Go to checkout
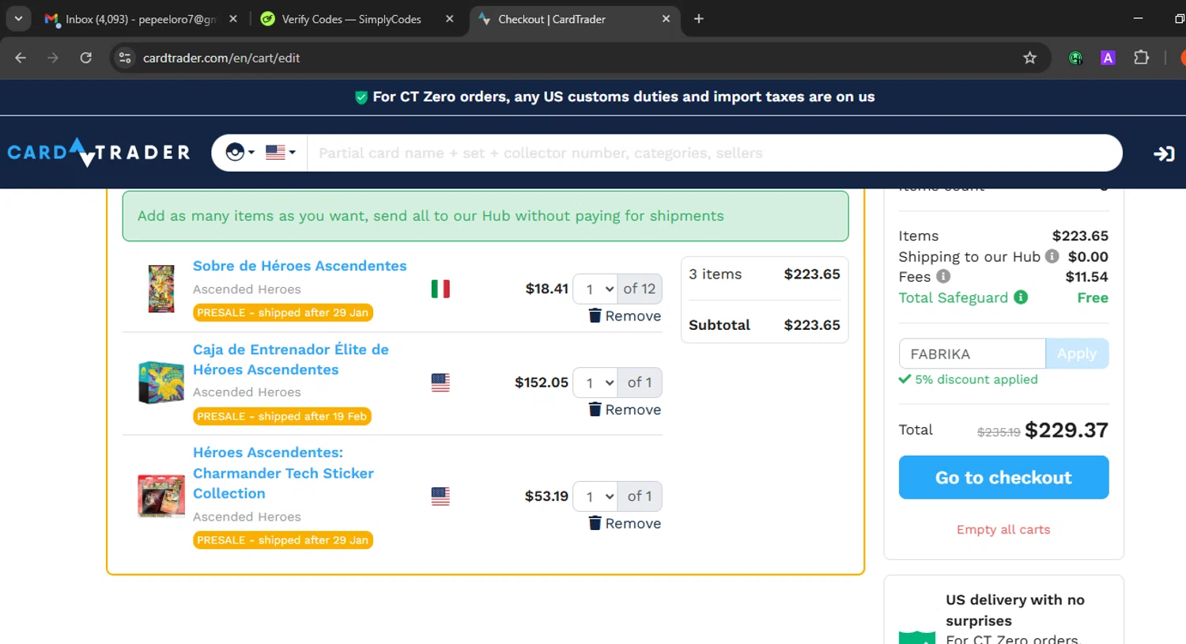This screenshot has width=1186, height=644. [x=1003, y=477]
